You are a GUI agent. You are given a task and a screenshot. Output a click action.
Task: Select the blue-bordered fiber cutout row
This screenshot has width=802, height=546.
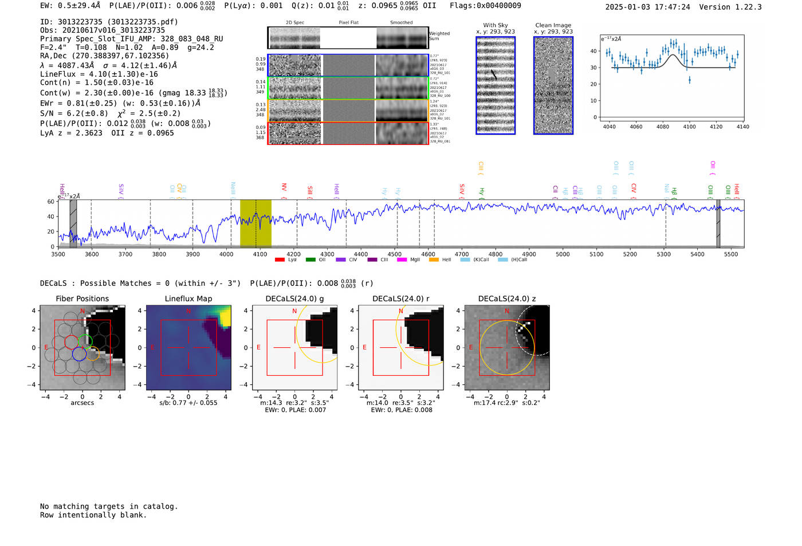coord(348,66)
